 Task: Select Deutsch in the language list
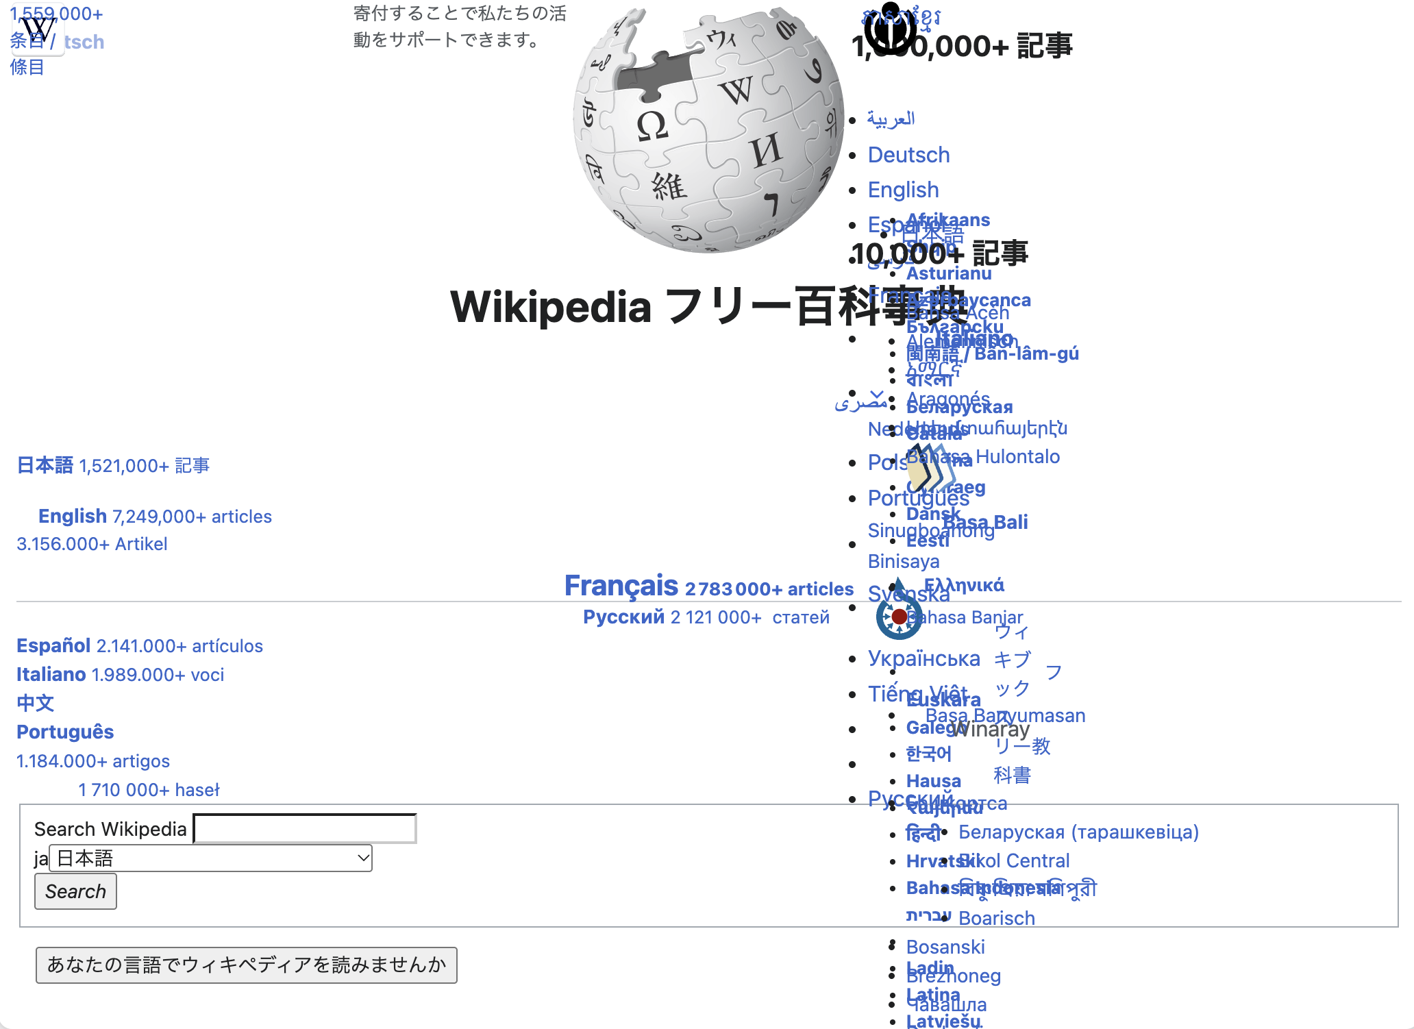[908, 155]
